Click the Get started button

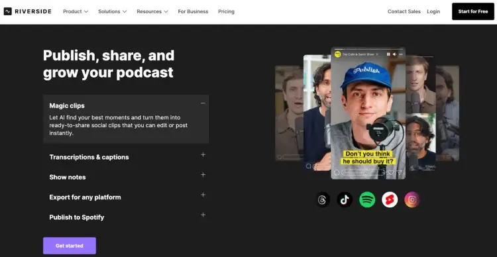pyautogui.click(x=70, y=246)
